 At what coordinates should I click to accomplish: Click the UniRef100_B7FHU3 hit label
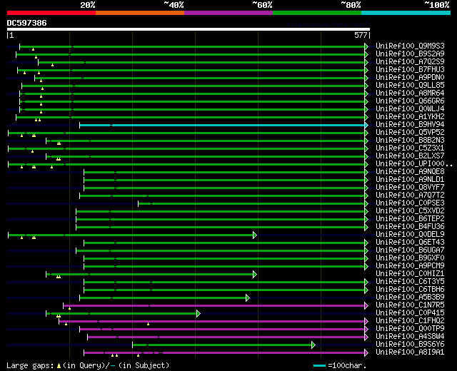pos(410,69)
